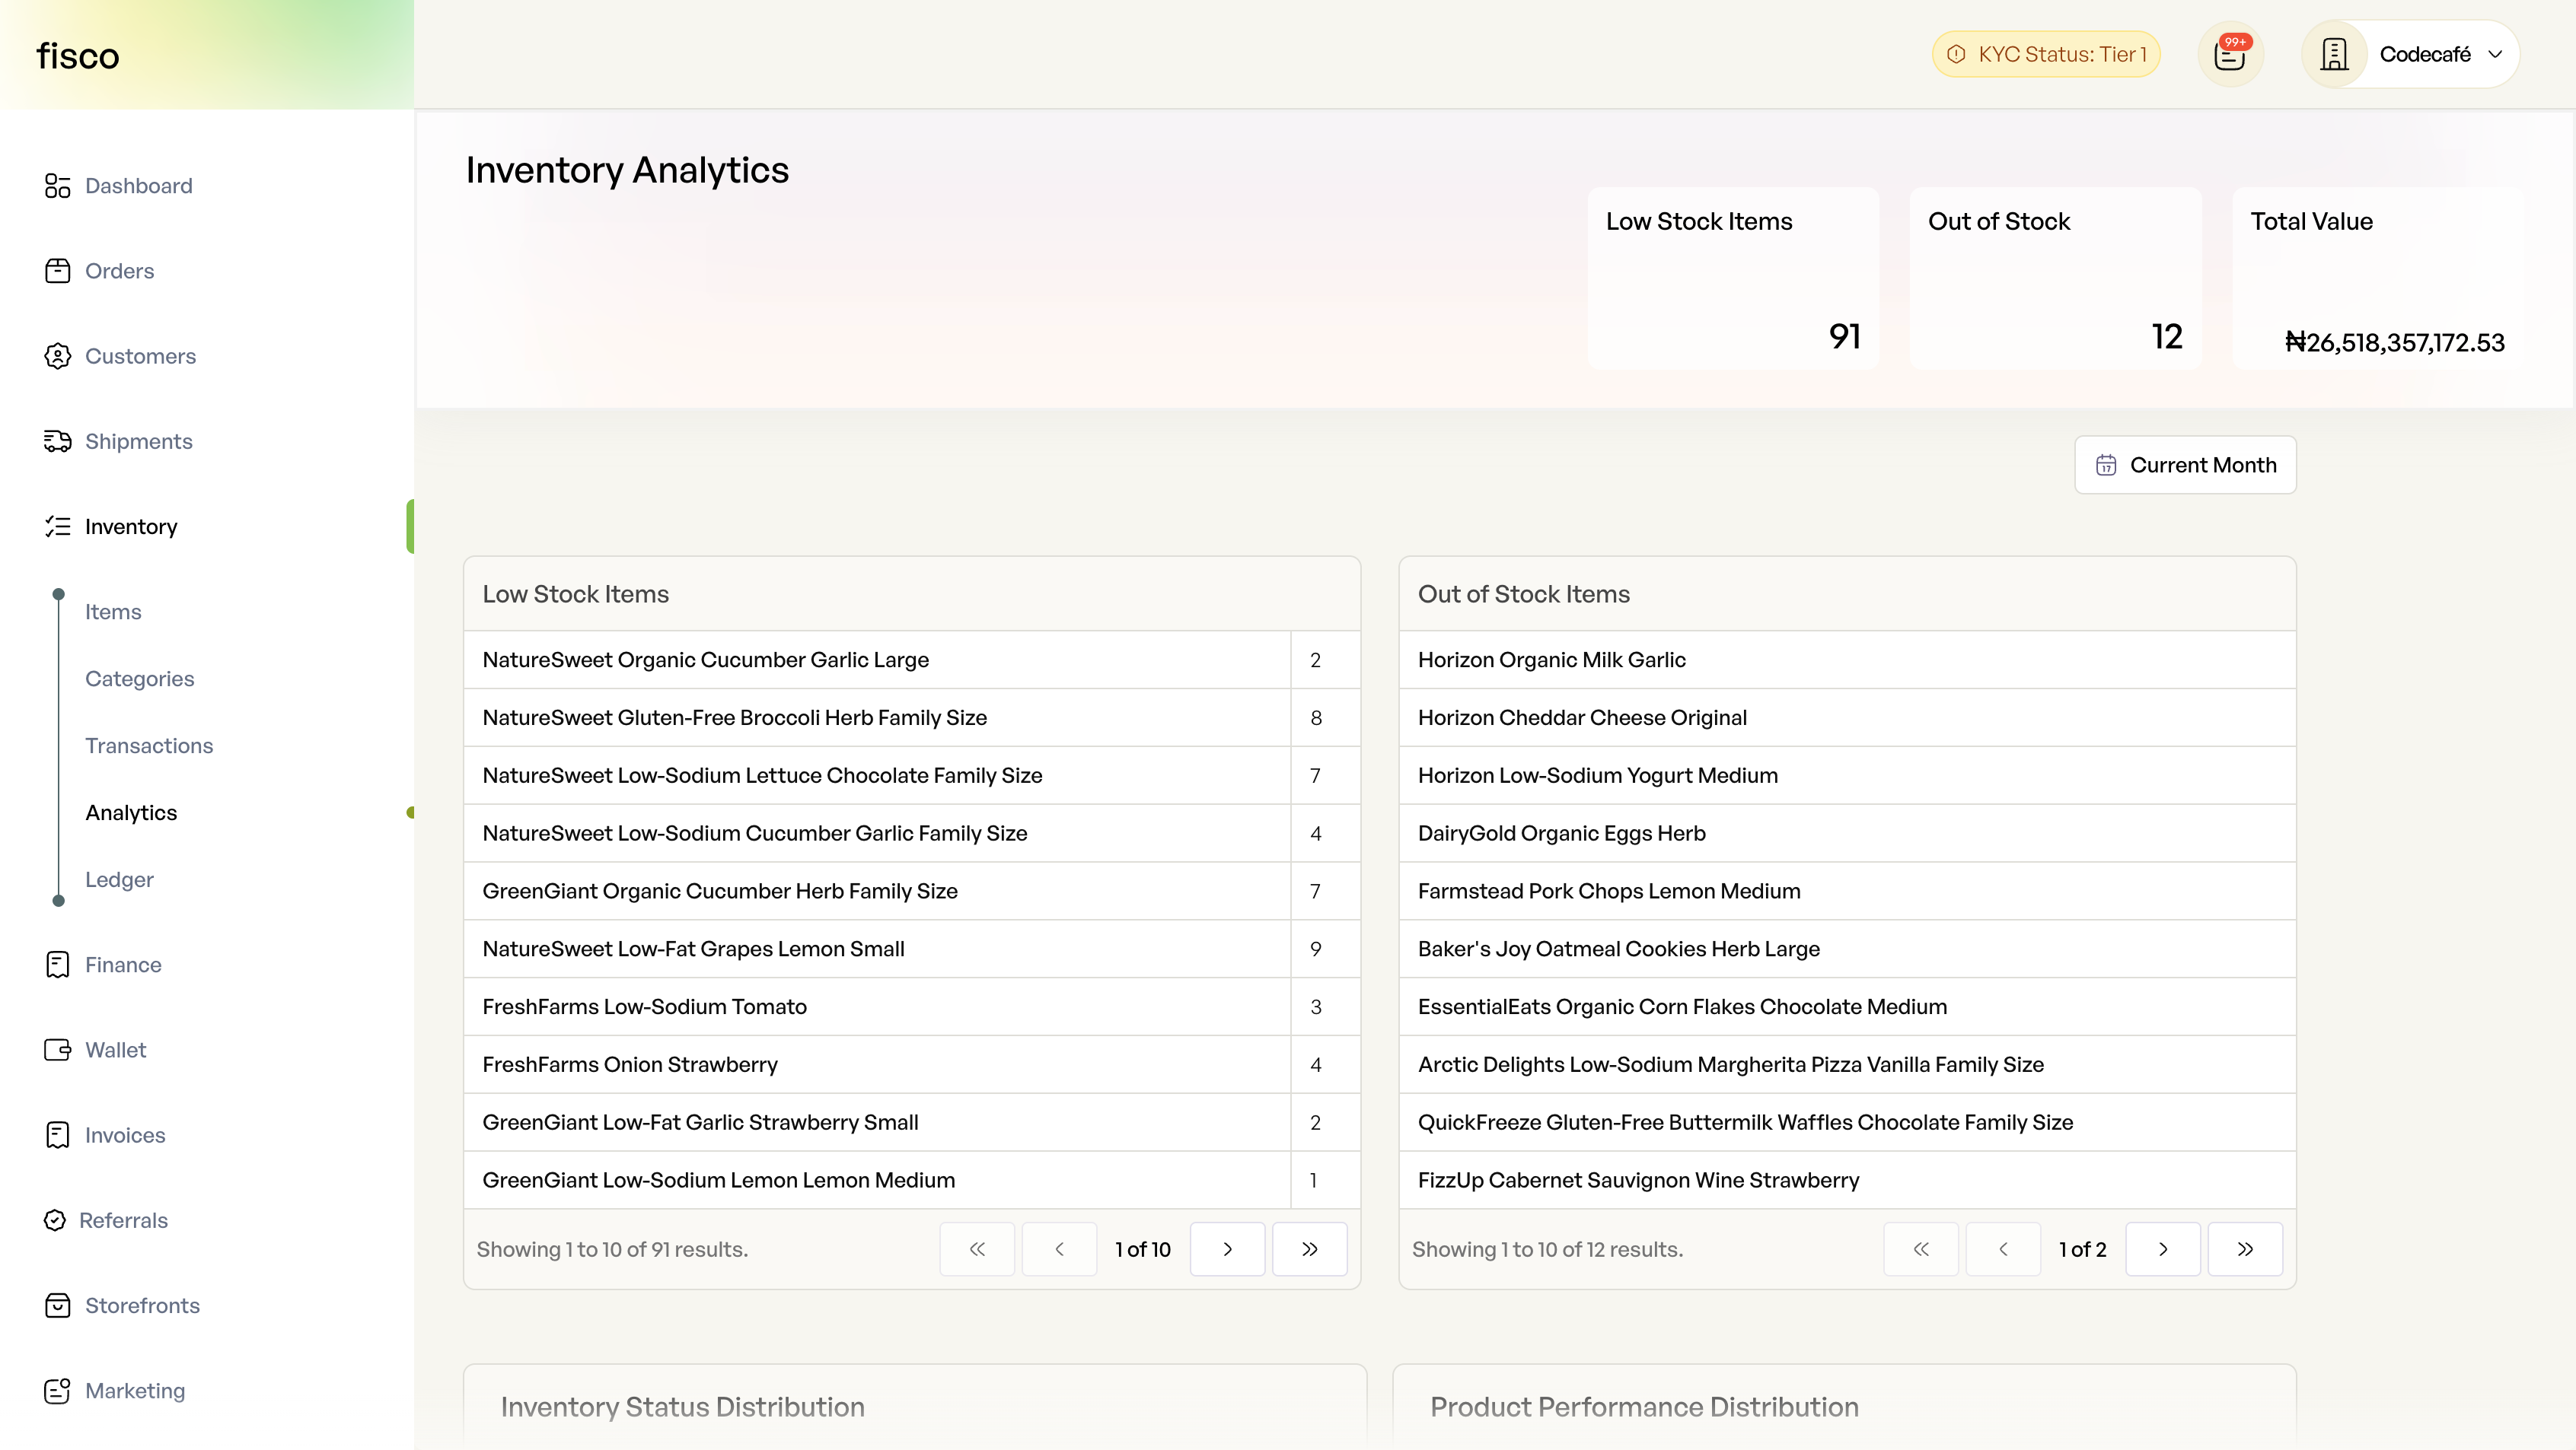Image resolution: width=2576 pixels, height=1450 pixels.
Task: Select Items under Inventory
Action: pos(113,612)
